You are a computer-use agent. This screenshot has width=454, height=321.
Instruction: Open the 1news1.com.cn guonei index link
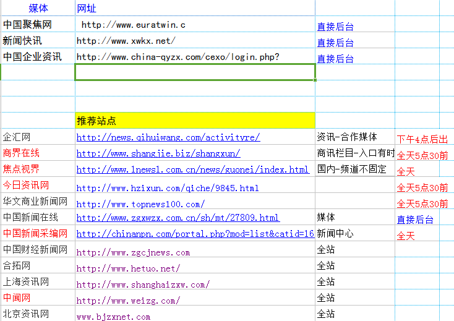click(x=193, y=169)
